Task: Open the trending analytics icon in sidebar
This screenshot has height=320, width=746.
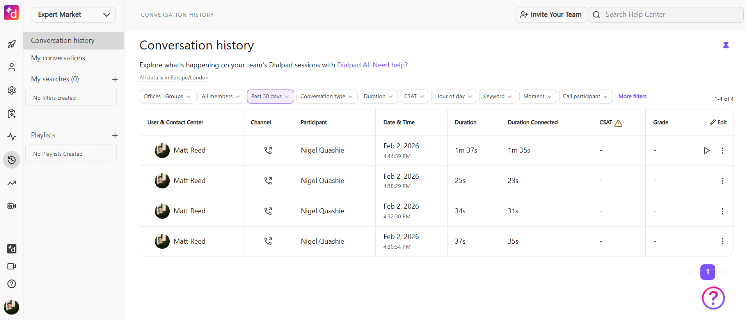Action: pos(12,183)
